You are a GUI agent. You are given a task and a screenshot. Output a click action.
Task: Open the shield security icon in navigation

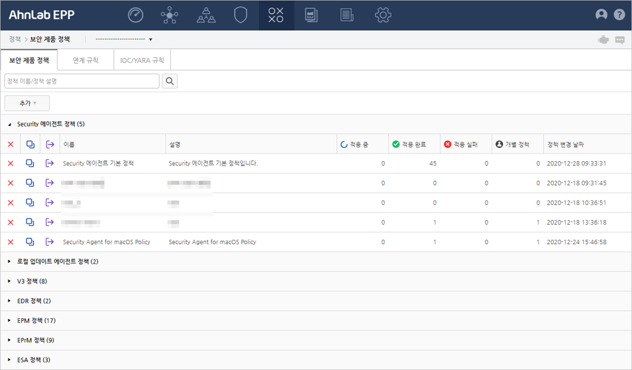241,15
